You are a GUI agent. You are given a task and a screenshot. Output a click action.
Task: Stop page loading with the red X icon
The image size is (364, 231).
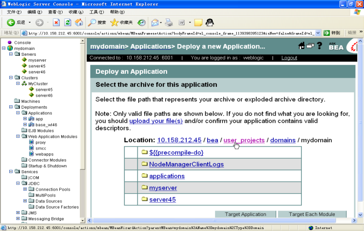[x=56, y=22]
